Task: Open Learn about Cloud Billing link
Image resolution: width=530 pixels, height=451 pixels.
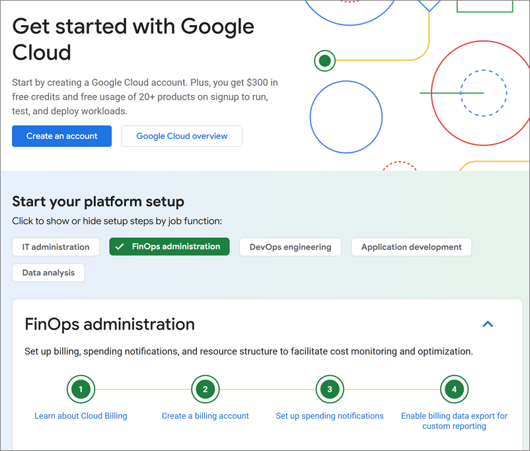Action: (81, 416)
